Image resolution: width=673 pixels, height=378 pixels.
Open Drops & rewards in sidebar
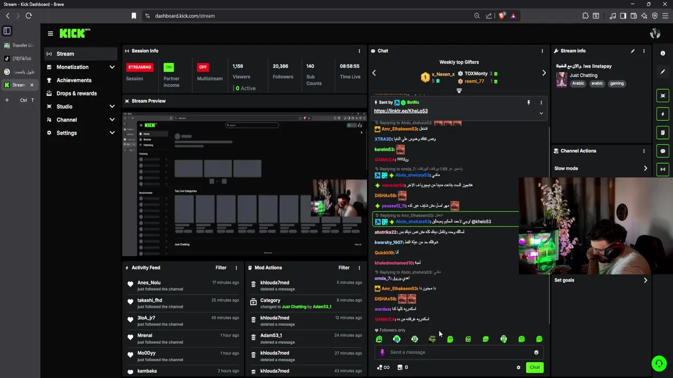pos(80,93)
